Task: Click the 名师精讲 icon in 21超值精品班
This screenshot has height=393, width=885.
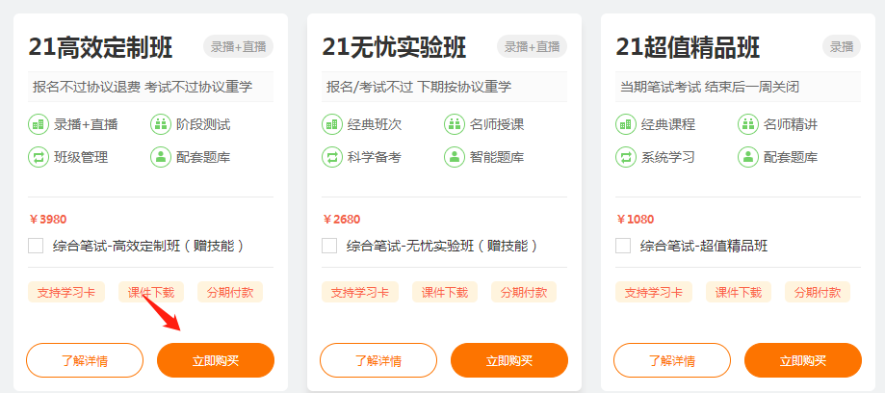Action: click(747, 124)
